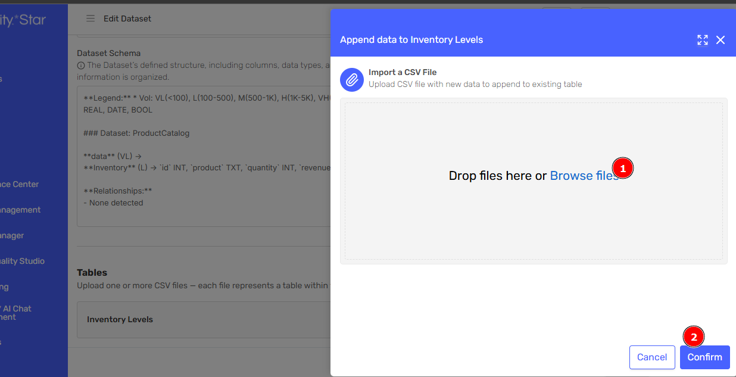Open the Manager entry in the sidebar
This screenshot has width=736, height=377.
coord(13,235)
